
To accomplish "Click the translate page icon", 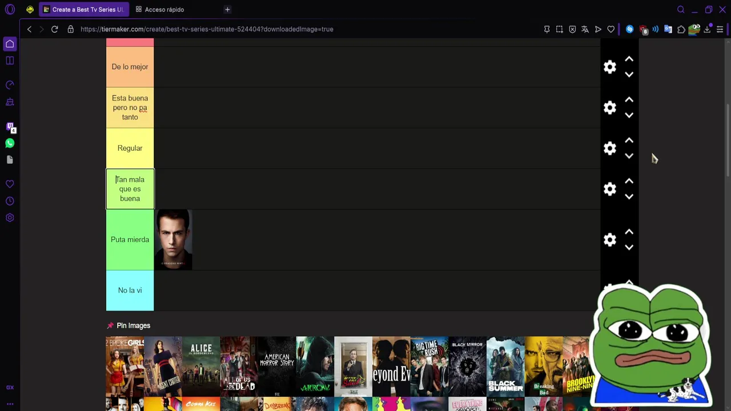I will tap(585, 29).
